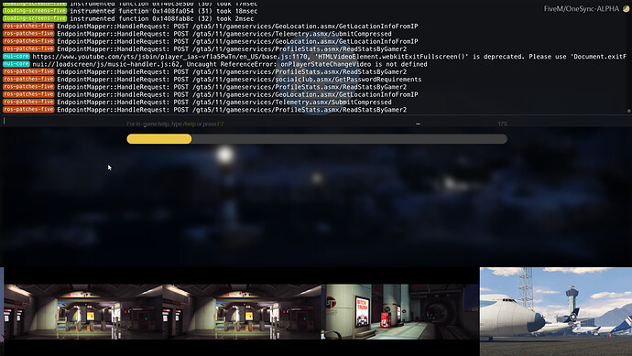
Task: Open the first subway station thumbnail
Action: pyautogui.click(x=83, y=311)
